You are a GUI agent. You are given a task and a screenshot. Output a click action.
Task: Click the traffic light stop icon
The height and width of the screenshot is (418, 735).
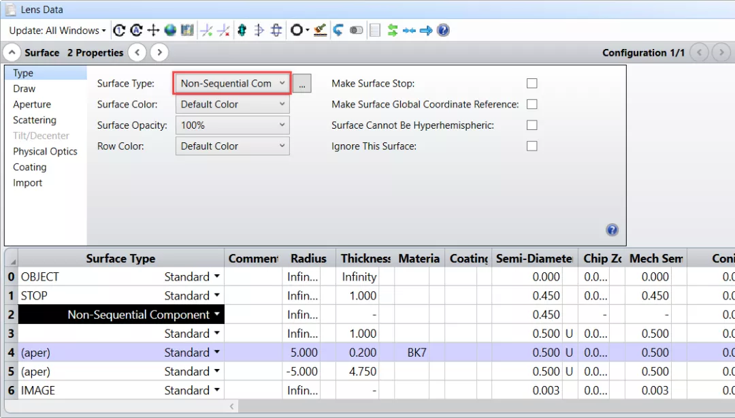pos(242,31)
